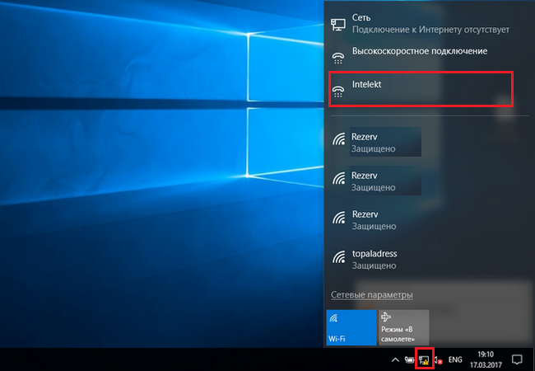Open Высокоскоростное подключение dial-up connection
Screen dimensions: 535x371
point(429,56)
